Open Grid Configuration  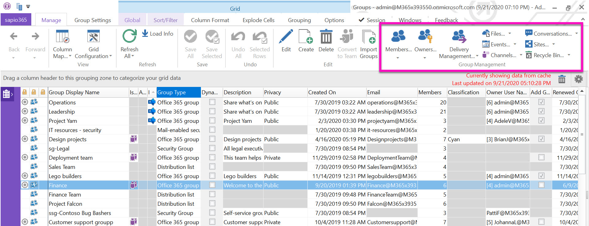[x=94, y=37]
